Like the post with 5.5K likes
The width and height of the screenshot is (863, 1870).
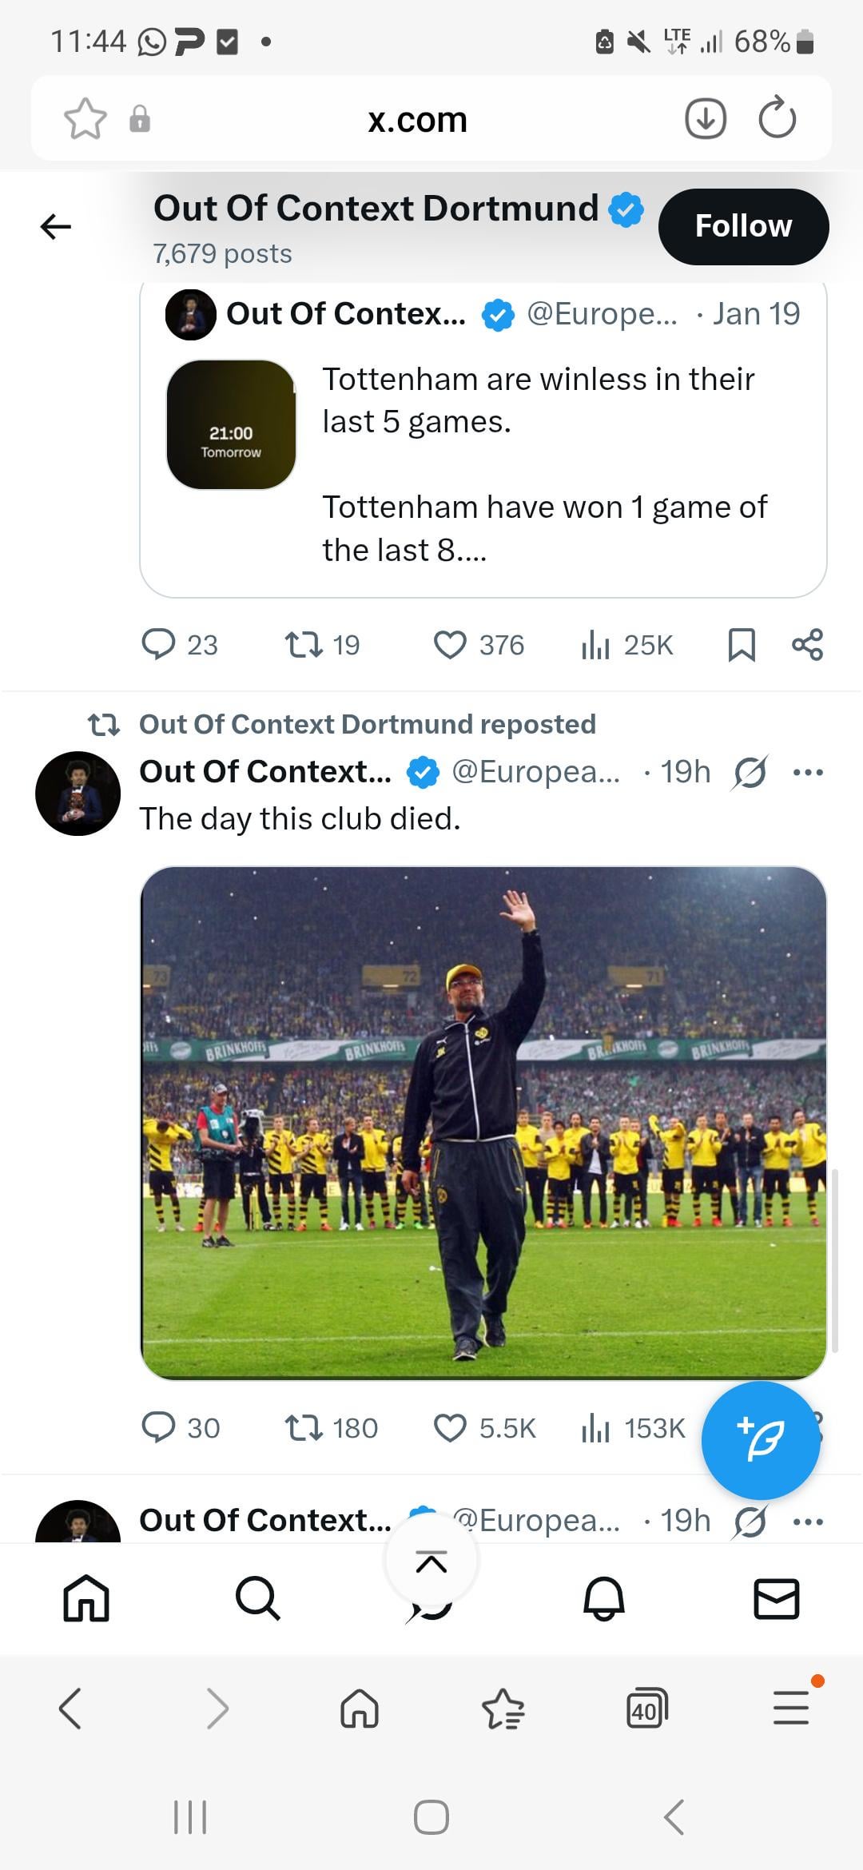(450, 1428)
